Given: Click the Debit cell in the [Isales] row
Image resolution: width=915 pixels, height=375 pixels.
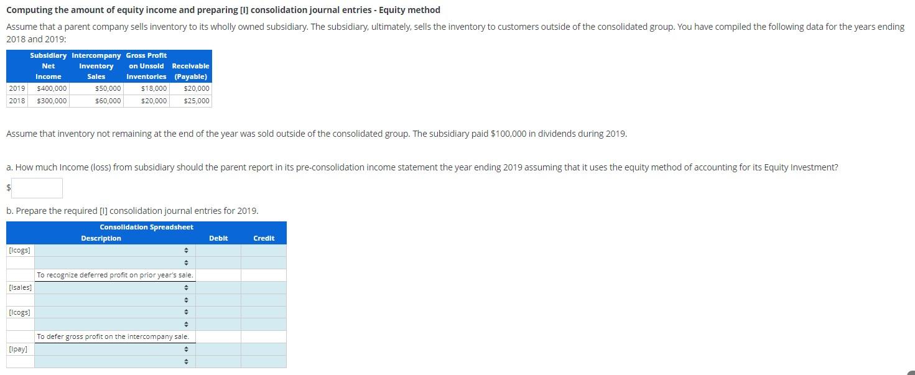Looking at the screenshot, I should tap(217, 287).
